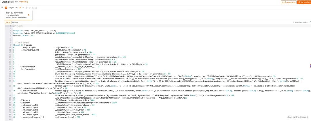Pin the 2024-08-03 crash record card

[x=29, y=15]
